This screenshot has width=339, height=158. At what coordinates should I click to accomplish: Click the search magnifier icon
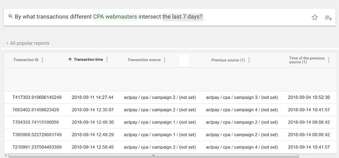pos(10,16)
